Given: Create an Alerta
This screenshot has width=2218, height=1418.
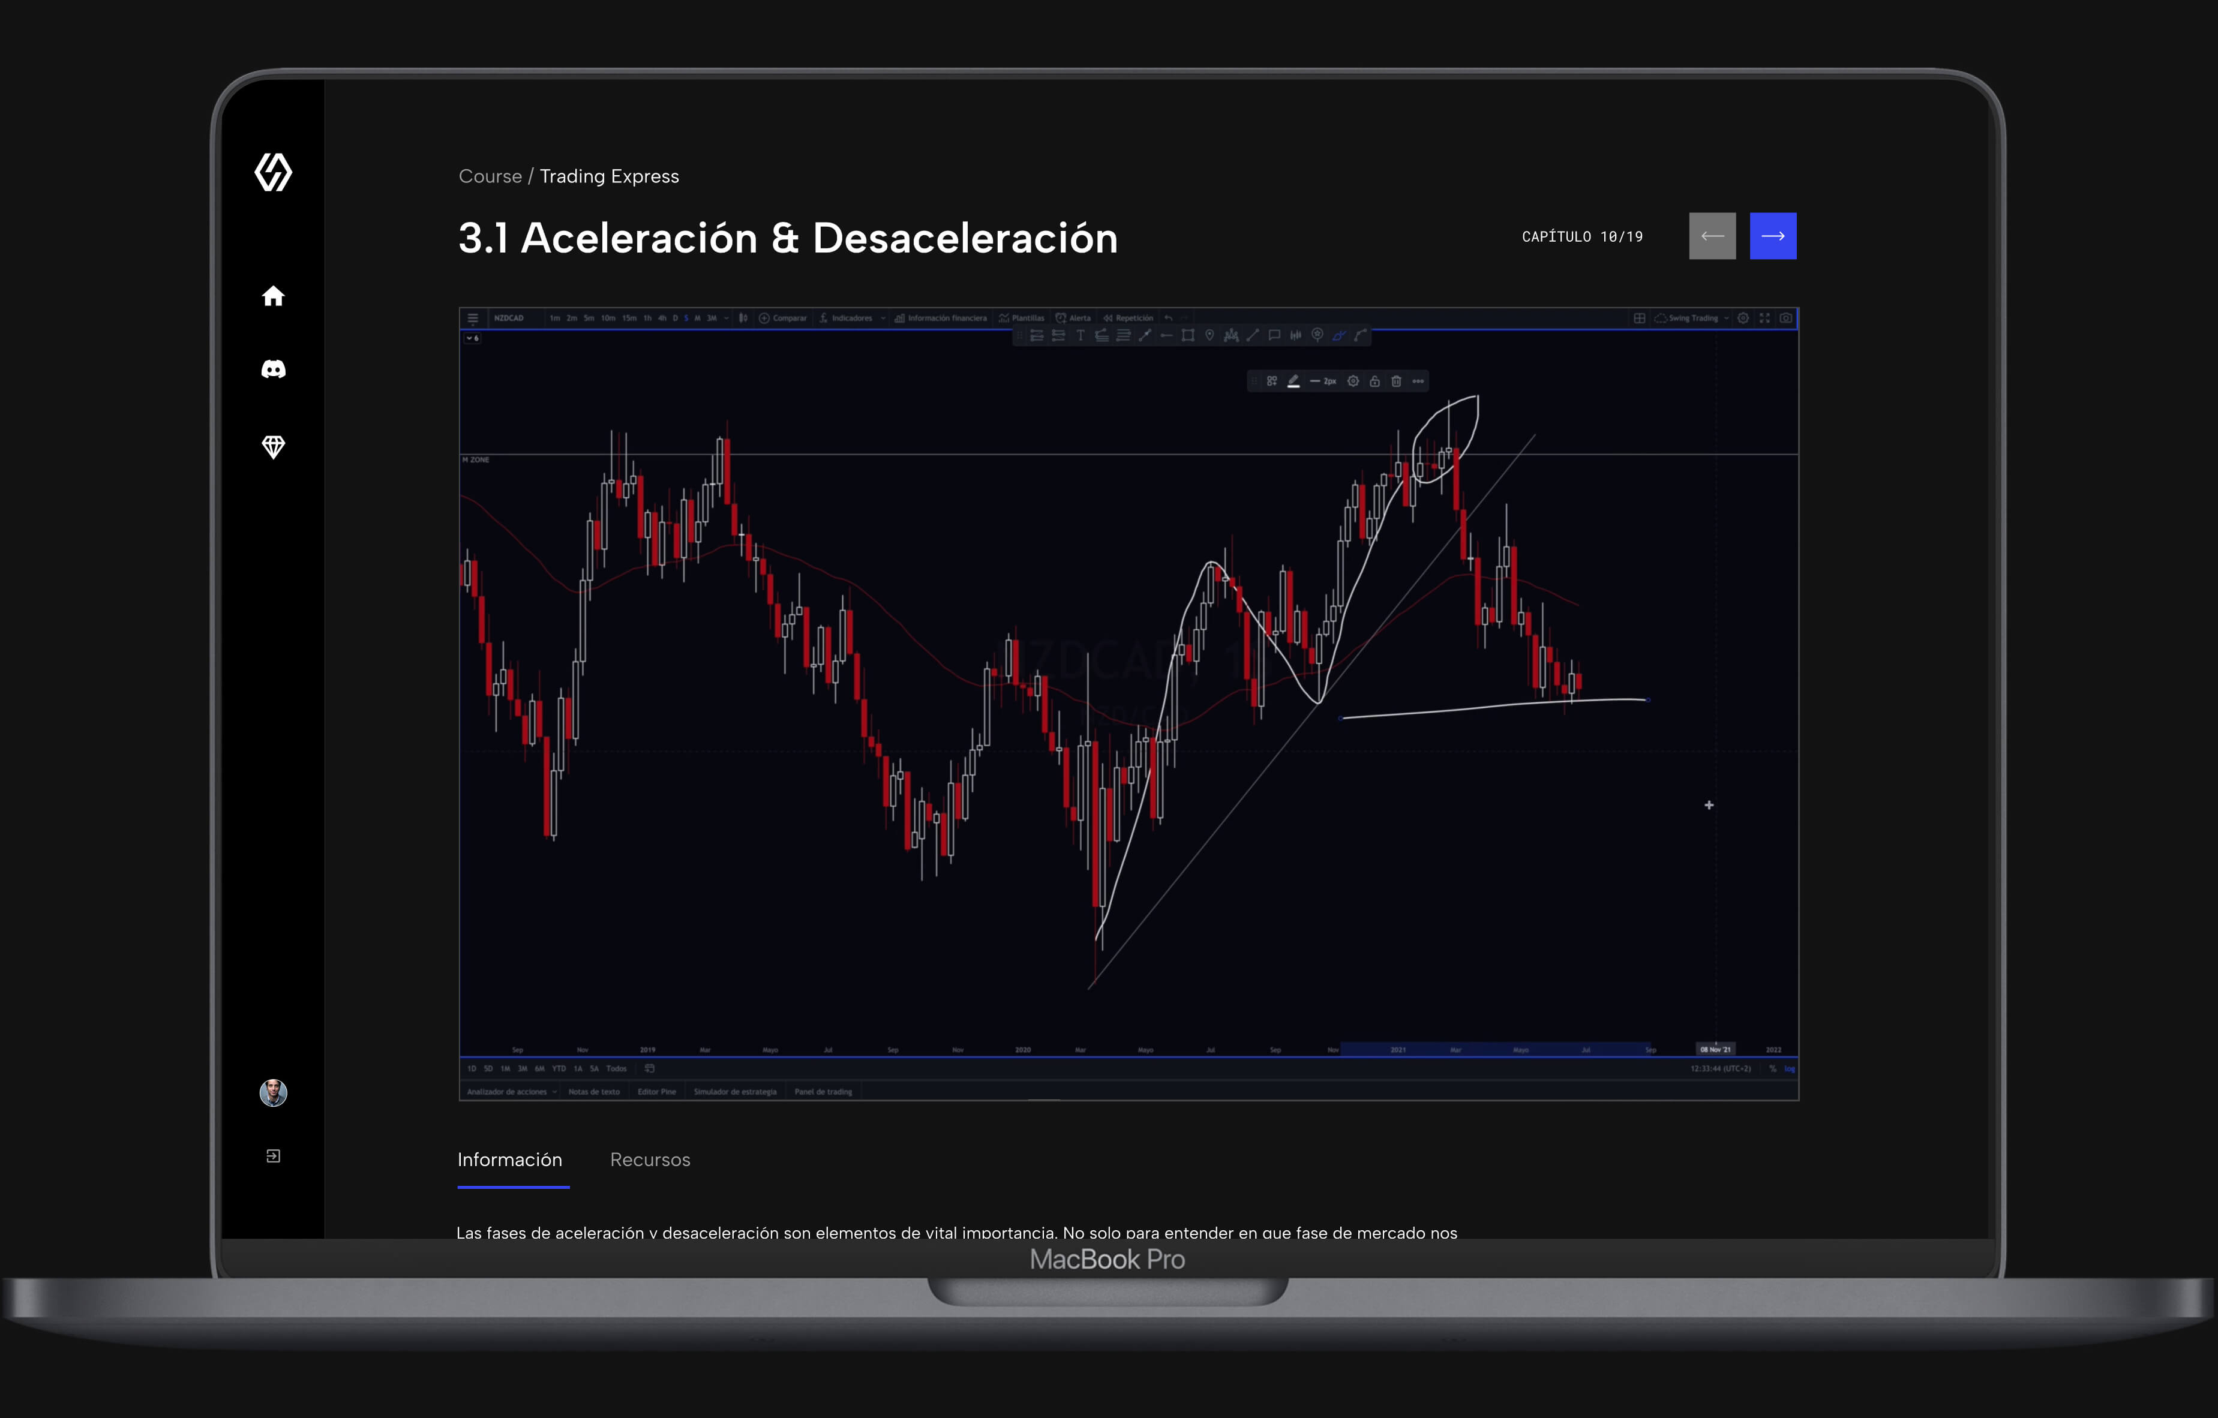Looking at the screenshot, I should [x=1074, y=319].
